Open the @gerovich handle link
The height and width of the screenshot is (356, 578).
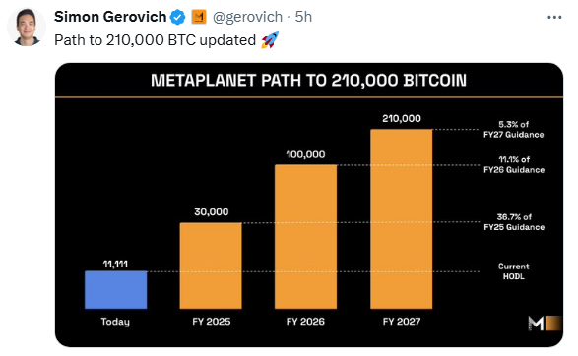[247, 17]
